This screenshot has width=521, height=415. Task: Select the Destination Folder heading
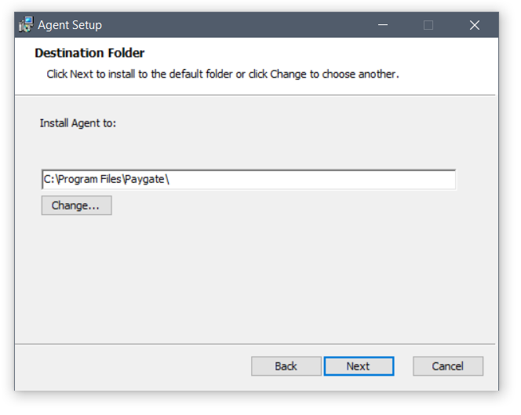coord(89,53)
